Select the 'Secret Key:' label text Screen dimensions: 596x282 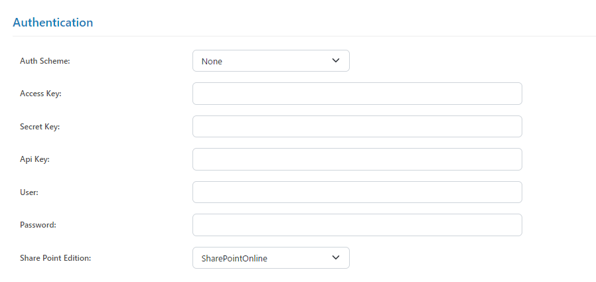coord(40,127)
